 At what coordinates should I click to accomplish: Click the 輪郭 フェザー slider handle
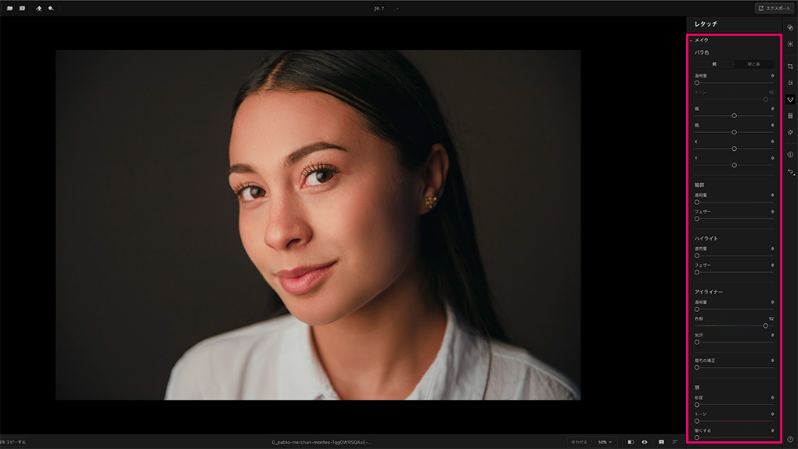click(697, 219)
